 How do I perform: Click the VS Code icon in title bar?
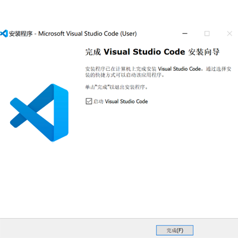4,33
